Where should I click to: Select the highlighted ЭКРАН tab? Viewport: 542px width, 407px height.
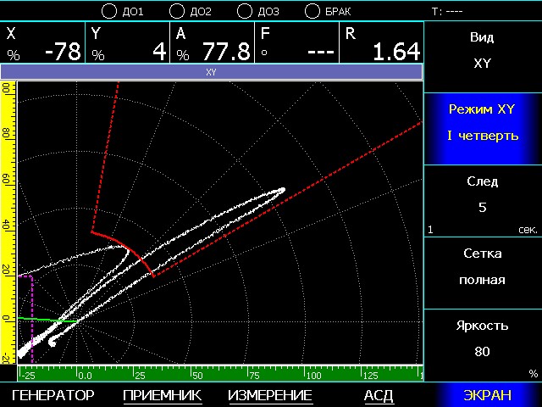pyautogui.click(x=487, y=395)
